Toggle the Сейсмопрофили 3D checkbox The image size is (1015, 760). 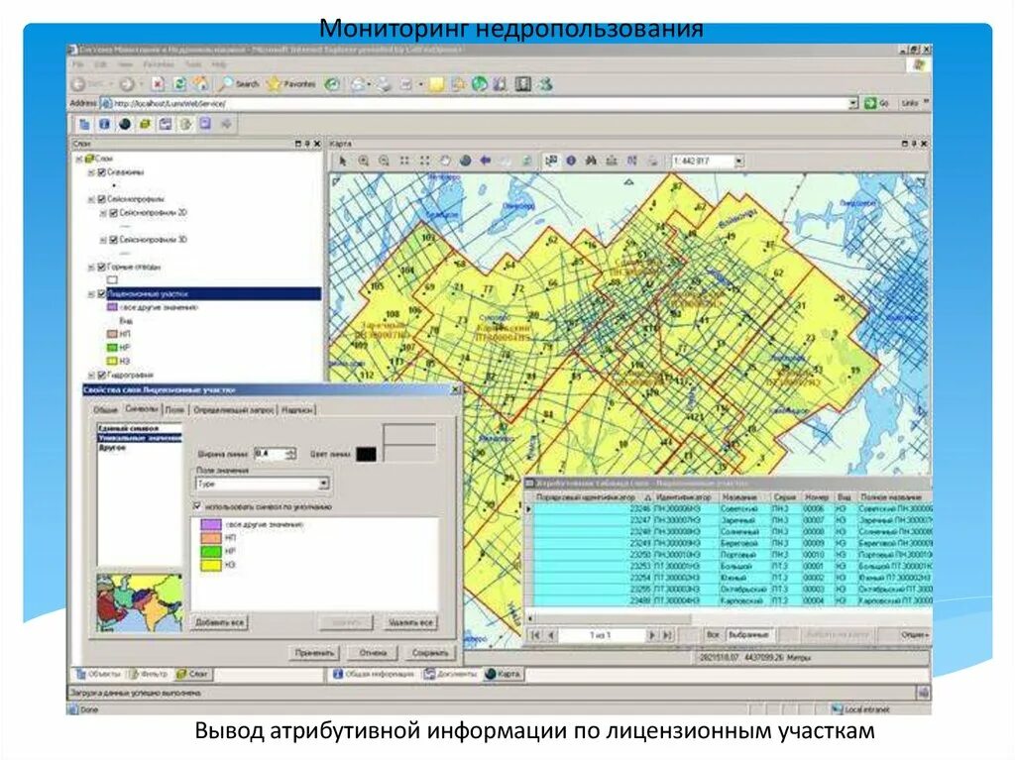[x=113, y=240]
